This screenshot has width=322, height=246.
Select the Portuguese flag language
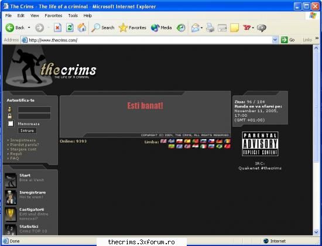tap(196, 141)
